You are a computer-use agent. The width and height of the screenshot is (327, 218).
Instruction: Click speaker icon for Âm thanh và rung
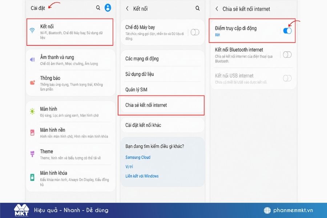tap(32, 60)
